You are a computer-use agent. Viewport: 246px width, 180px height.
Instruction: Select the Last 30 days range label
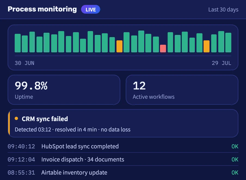coord(223,10)
